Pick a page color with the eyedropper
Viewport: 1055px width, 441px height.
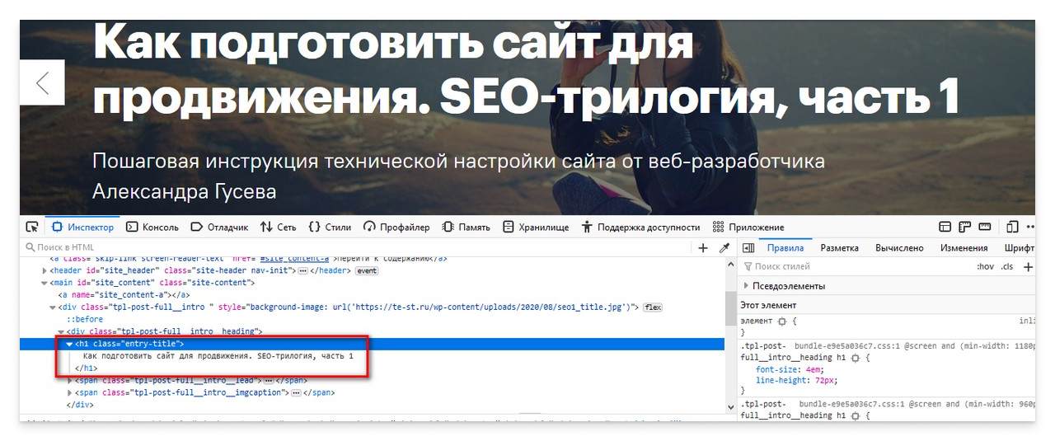[x=724, y=248]
